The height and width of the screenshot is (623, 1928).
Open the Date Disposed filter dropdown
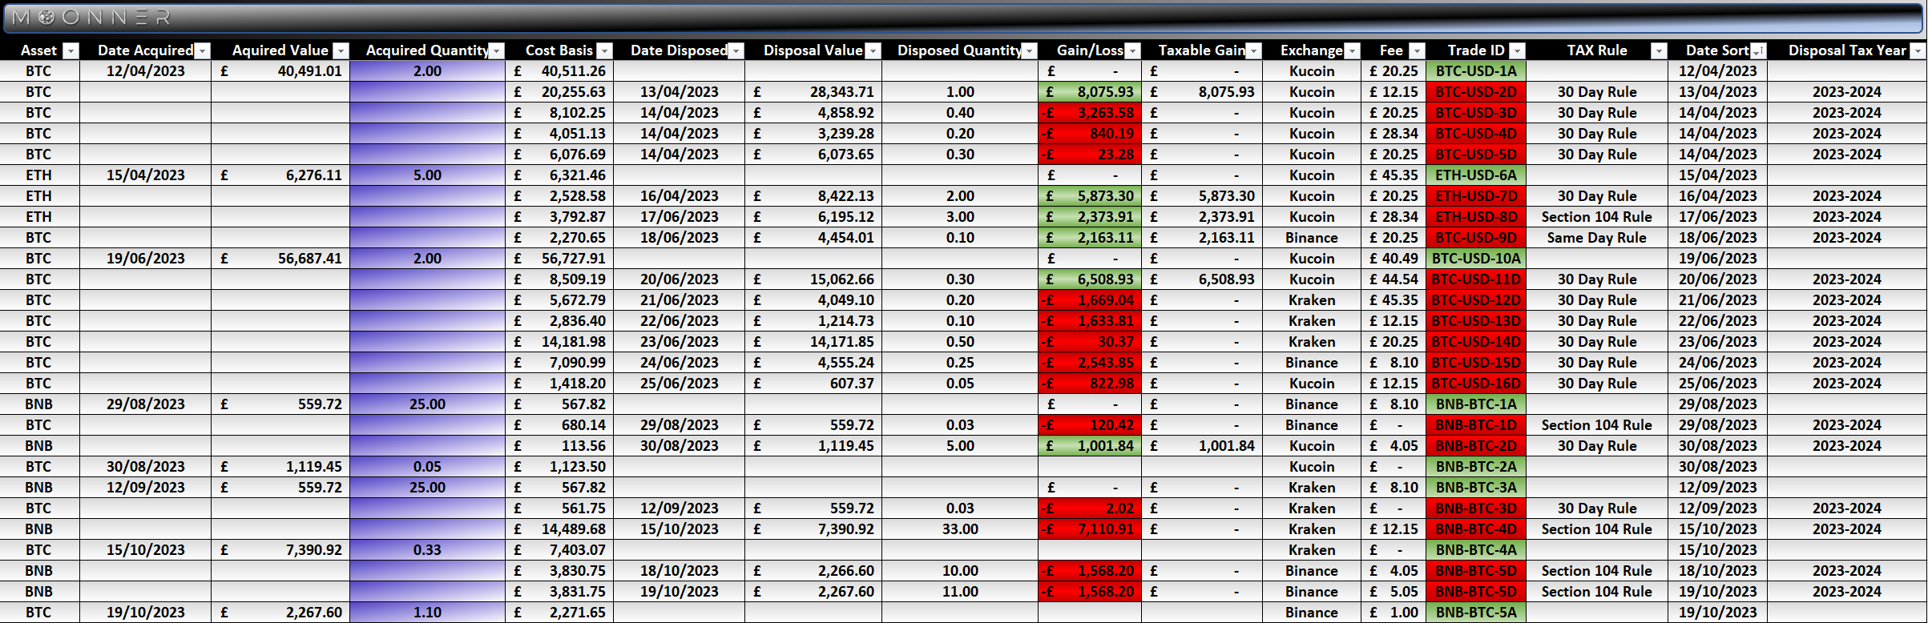coord(736,51)
